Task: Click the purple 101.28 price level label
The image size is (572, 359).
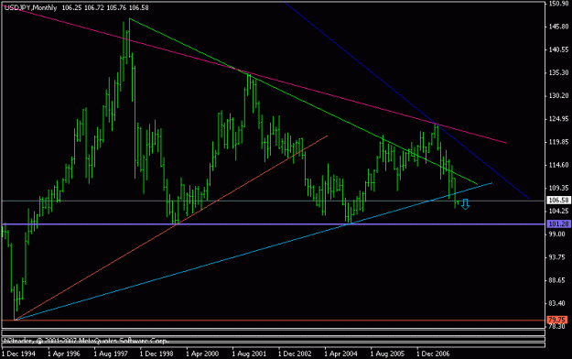Action: coord(558,223)
